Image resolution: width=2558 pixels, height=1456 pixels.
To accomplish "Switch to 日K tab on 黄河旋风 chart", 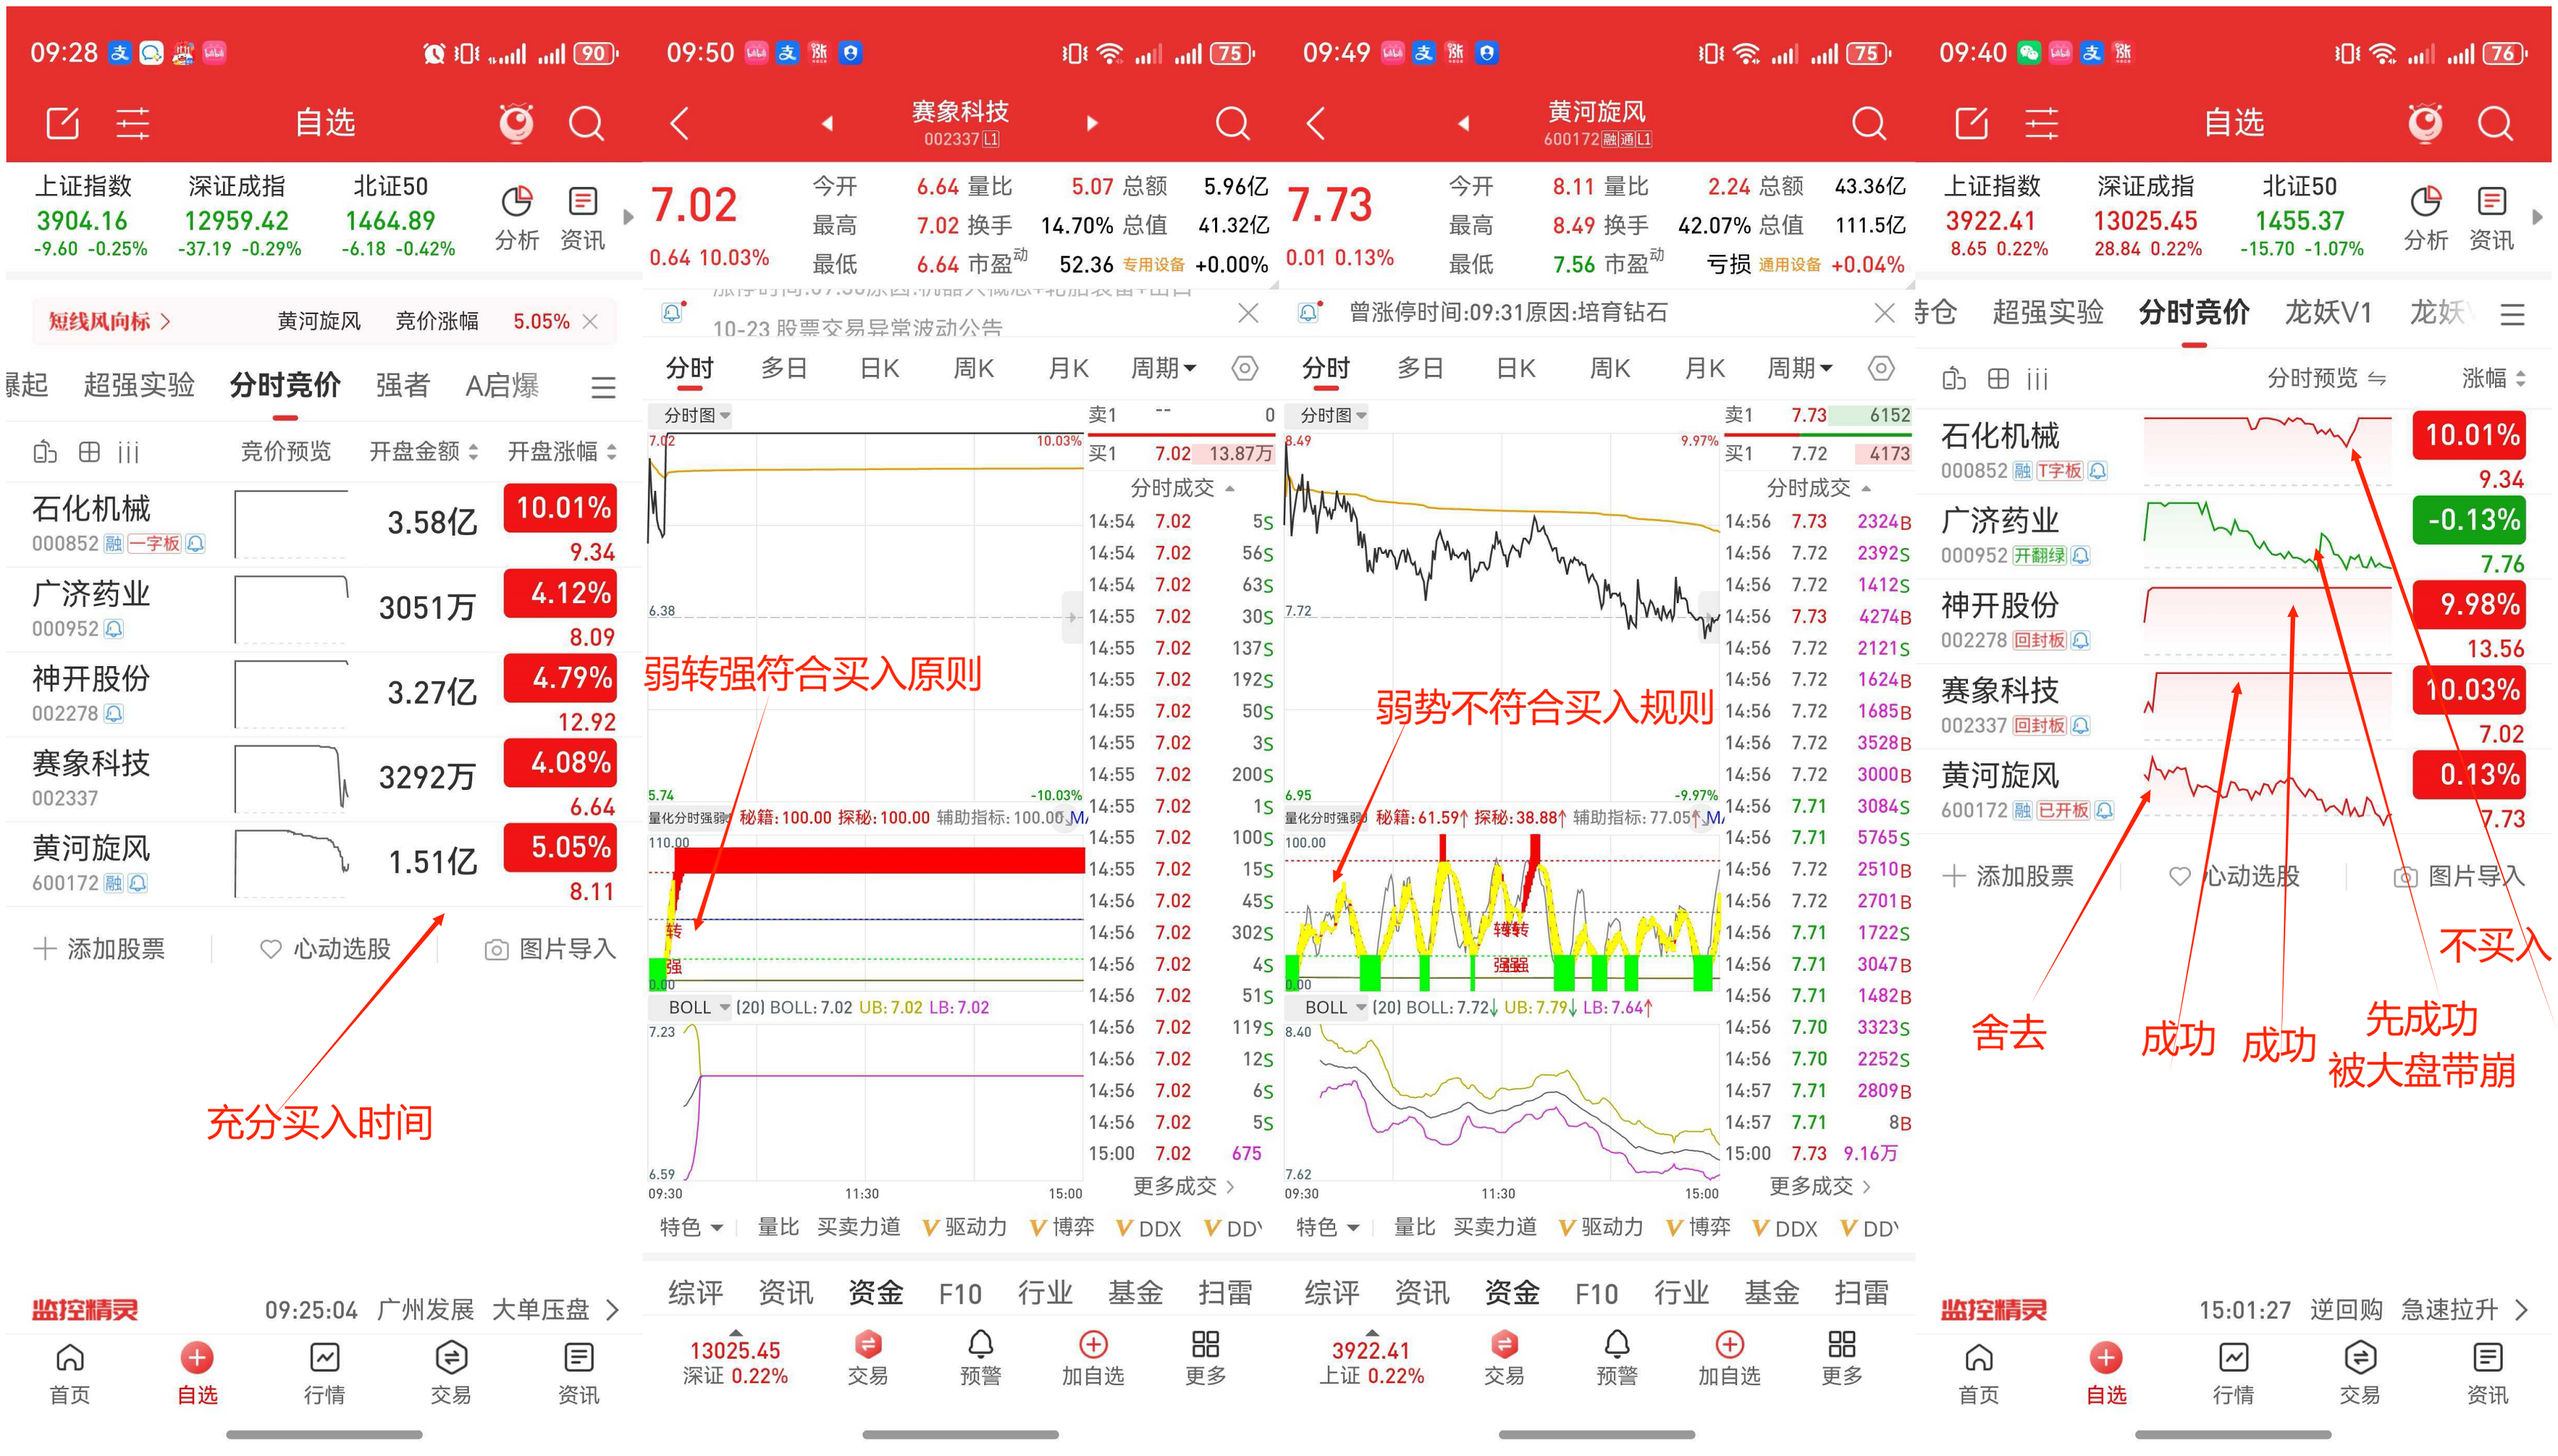I will tap(1515, 368).
